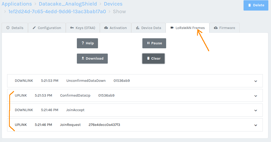271x142 pixels.
Task: Click the info icon on Details tab
Action: [x=8, y=28]
